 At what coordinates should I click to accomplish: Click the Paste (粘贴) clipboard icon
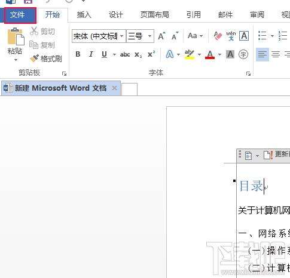[16, 36]
